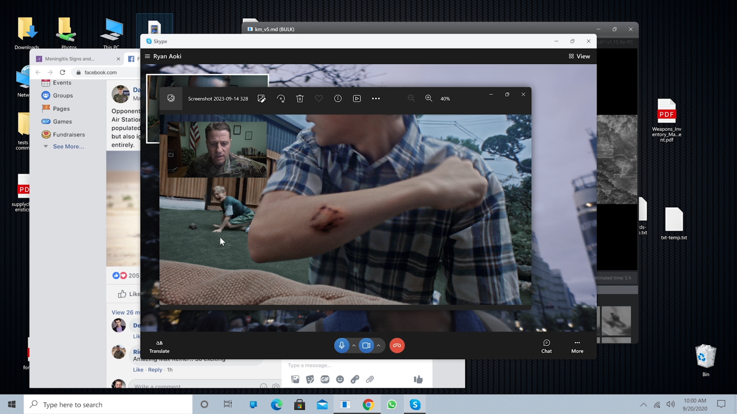Viewport: 737px width, 414px height.
Task: Open the Skype Chat panel
Action: point(546,346)
